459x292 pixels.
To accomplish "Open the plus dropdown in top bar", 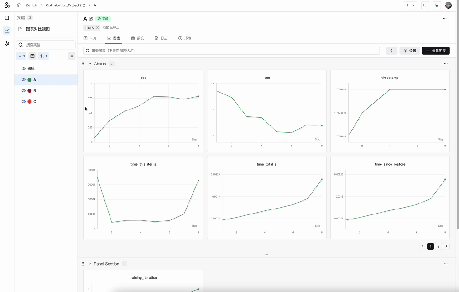I will click(x=411, y=5).
